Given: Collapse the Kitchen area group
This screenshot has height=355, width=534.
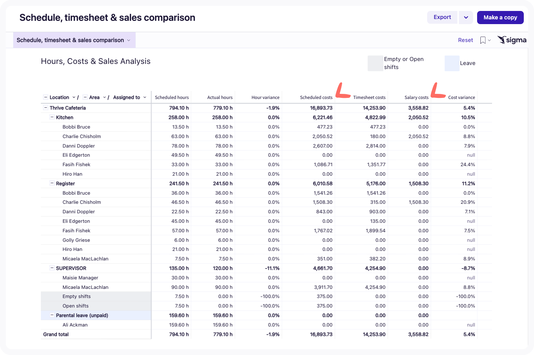Looking at the screenshot, I should [52, 117].
